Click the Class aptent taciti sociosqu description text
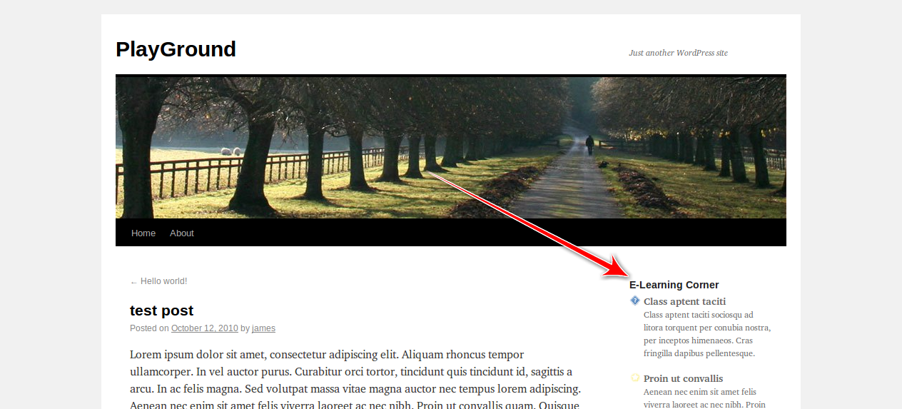This screenshot has height=409, width=902. pyautogui.click(x=707, y=334)
